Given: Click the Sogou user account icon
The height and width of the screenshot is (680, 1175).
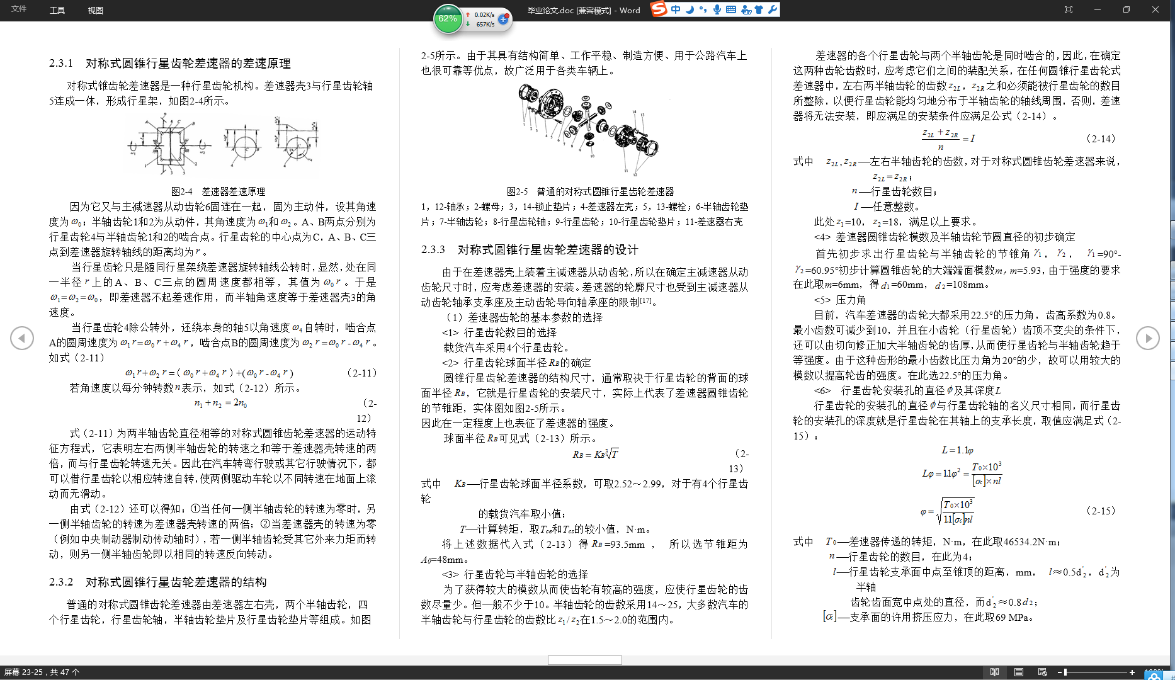Looking at the screenshot, I should 746,9.
